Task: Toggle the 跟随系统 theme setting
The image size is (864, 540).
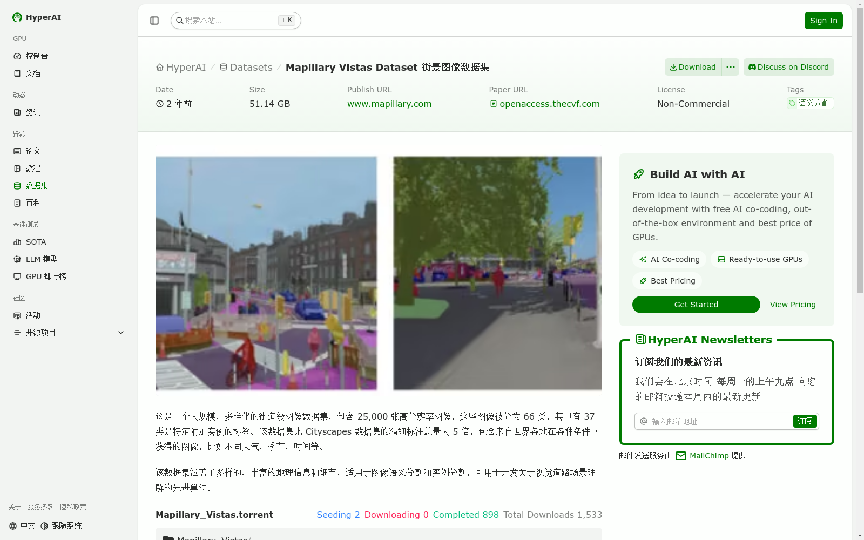Action: [x=61, y=526]
